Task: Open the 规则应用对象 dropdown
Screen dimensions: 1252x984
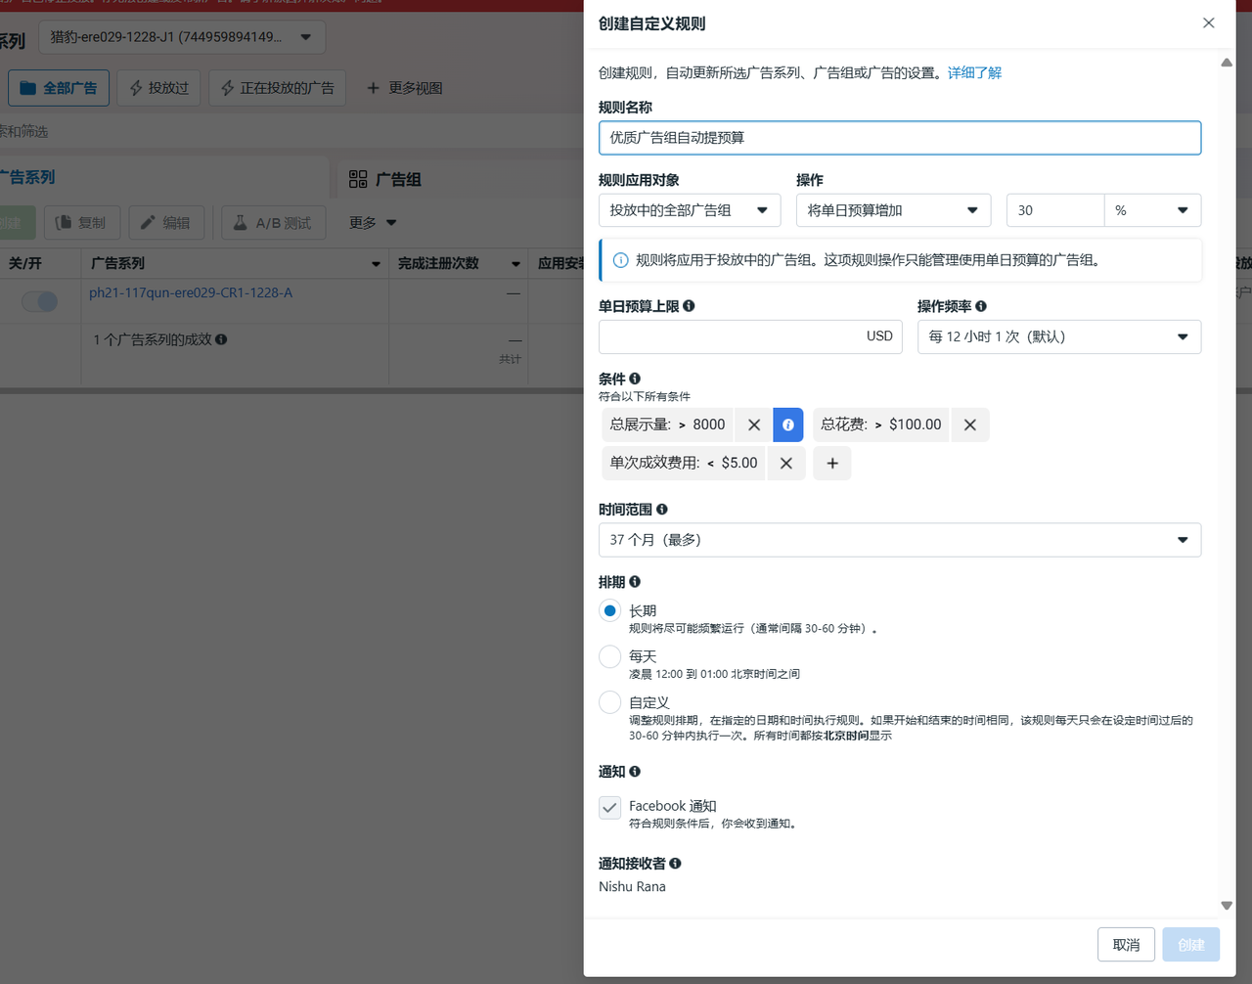Action: [x=689, y=210]
